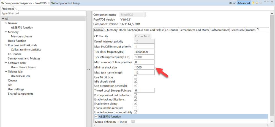Open the Memory tab
The image size is (275, 127).
point(112,30)
